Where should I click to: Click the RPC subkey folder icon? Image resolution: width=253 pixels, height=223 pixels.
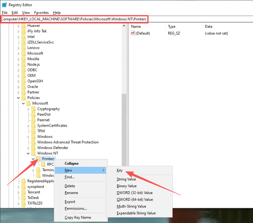pyautogui.click(x=43, y=164)
